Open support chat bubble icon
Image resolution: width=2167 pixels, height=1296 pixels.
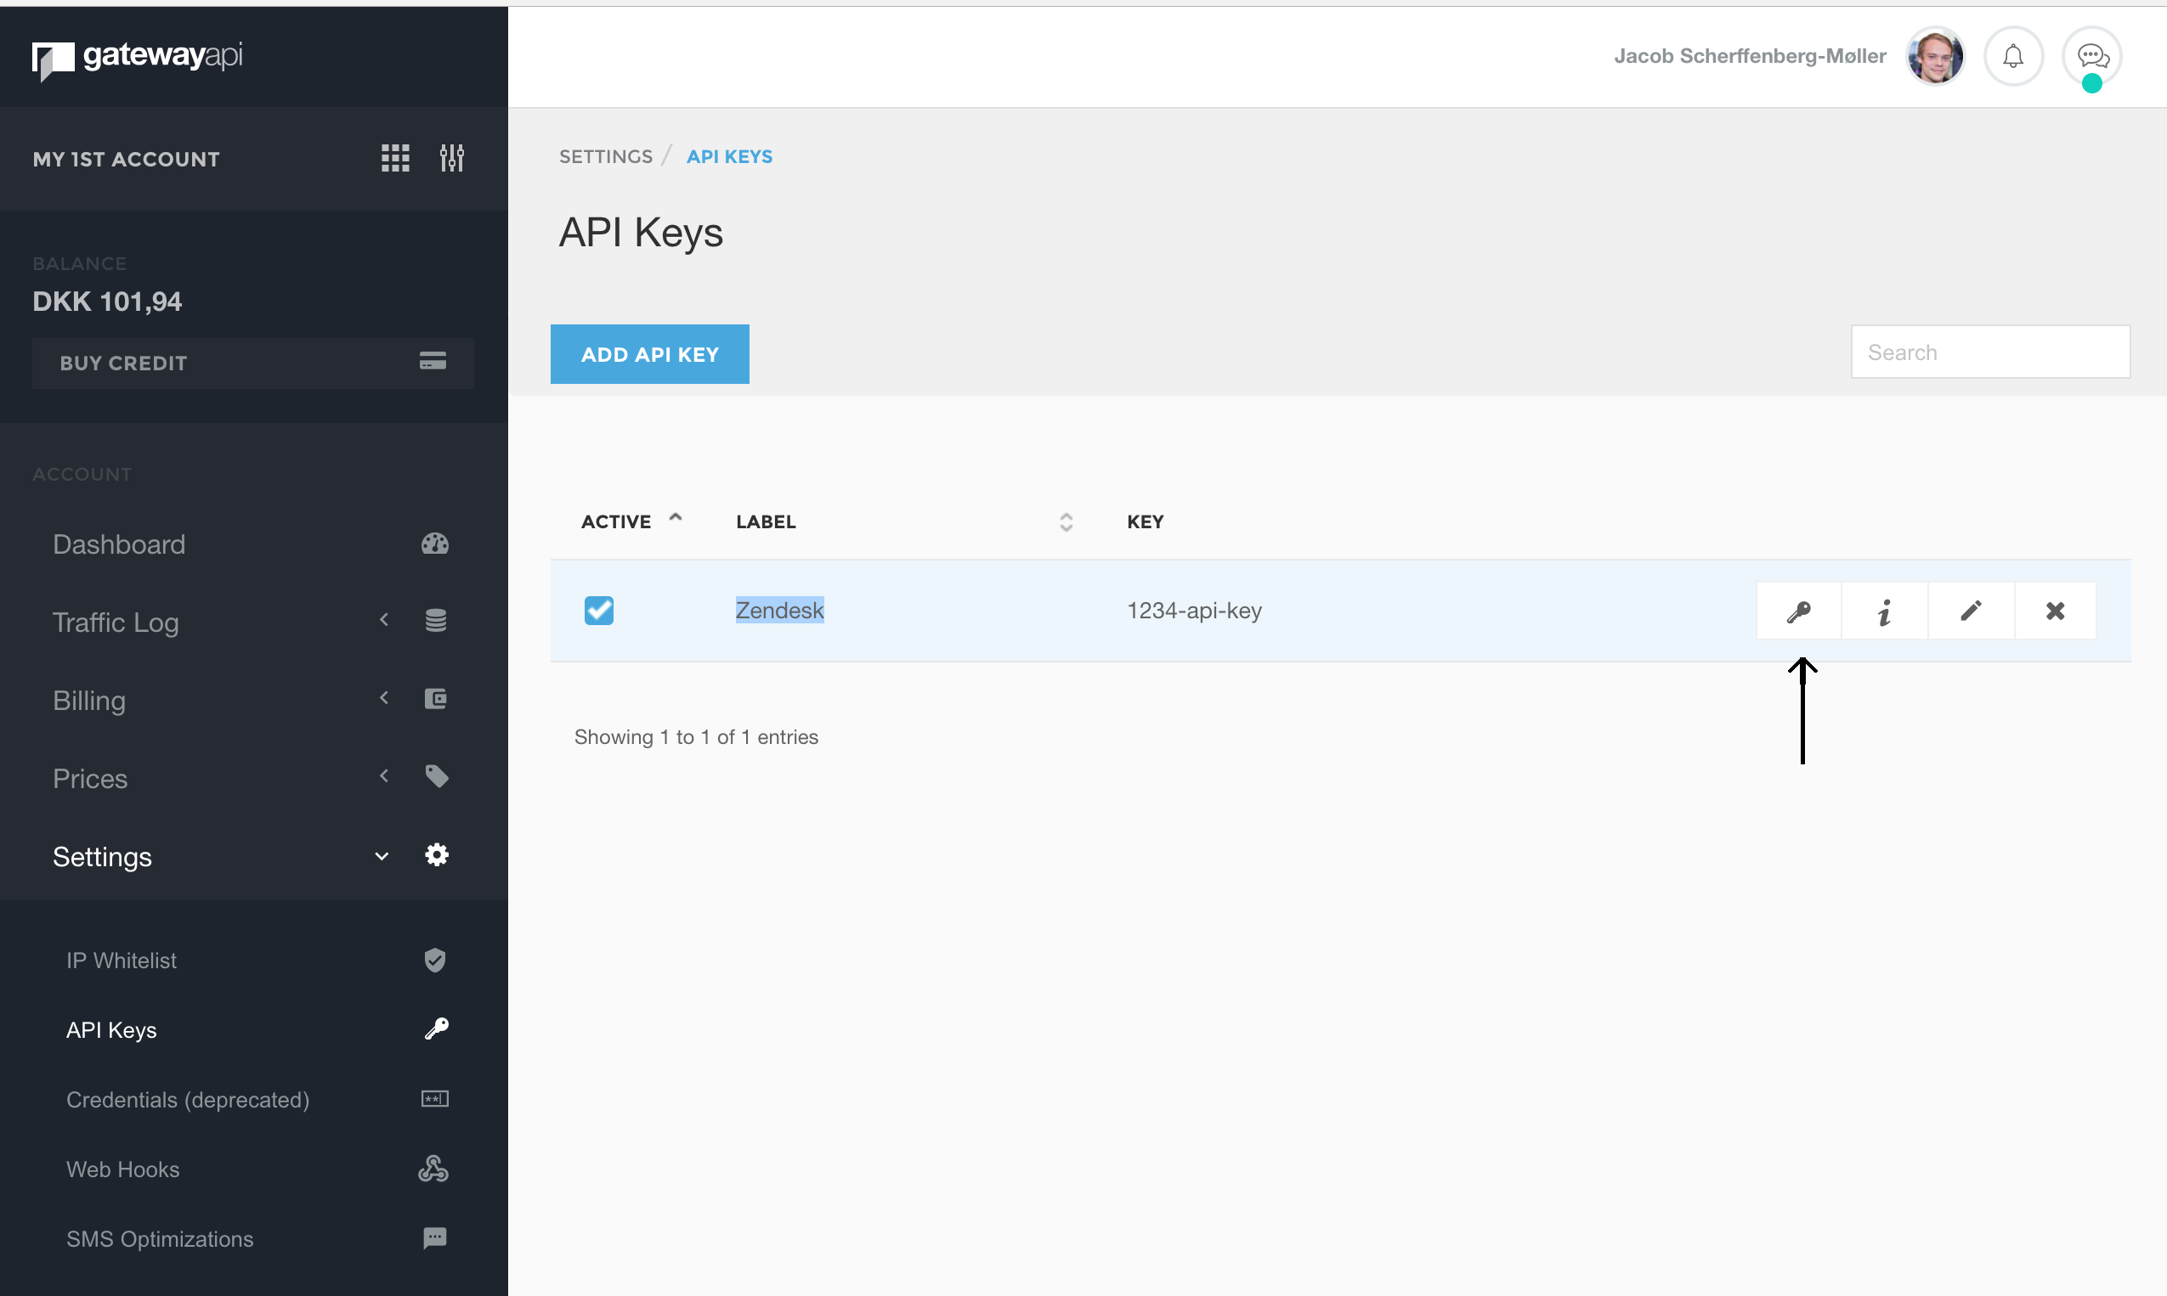(x=2092, y=56)
